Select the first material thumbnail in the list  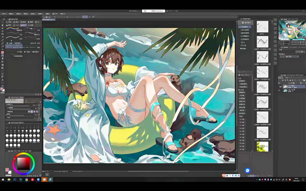pos(262,27)
